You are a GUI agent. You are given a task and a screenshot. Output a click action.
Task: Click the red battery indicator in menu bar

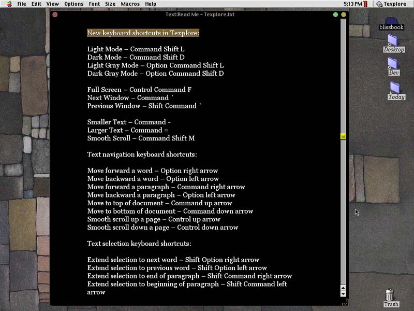[366, 4]
